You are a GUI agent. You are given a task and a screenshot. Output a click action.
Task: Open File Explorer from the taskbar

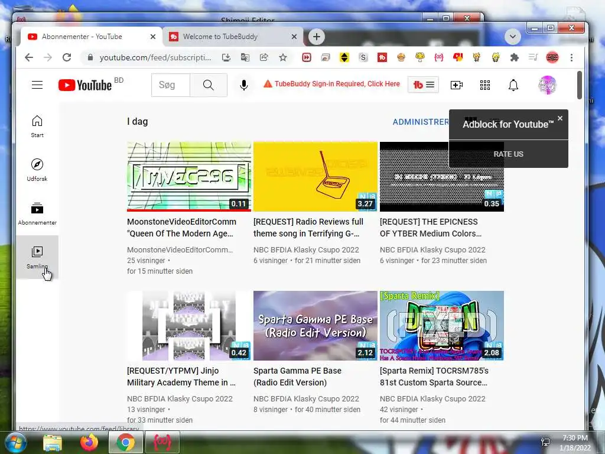tap(53, 442)
